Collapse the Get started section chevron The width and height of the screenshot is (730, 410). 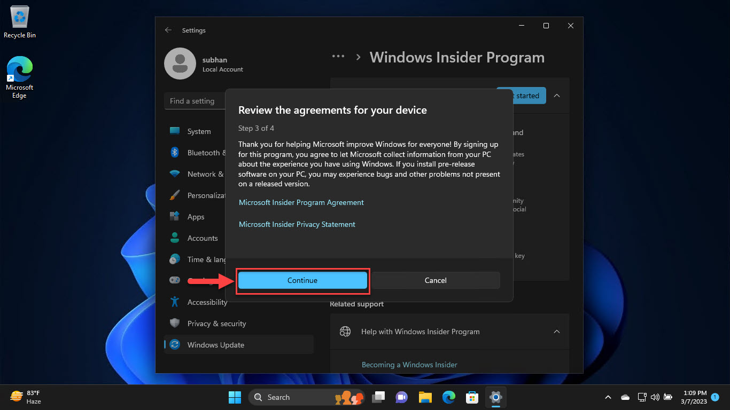coord(557,96)
